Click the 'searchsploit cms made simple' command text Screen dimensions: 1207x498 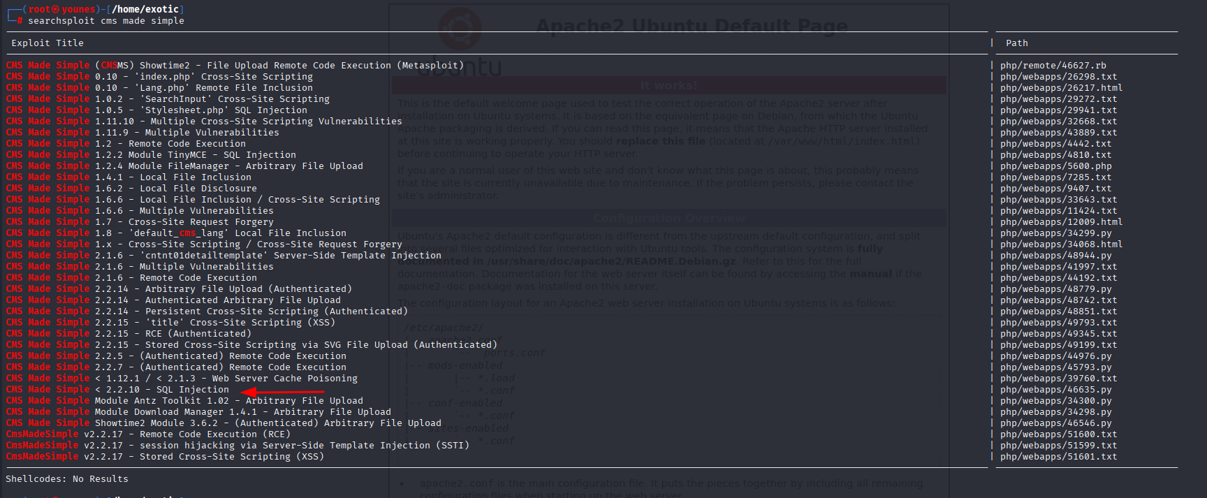106,21
